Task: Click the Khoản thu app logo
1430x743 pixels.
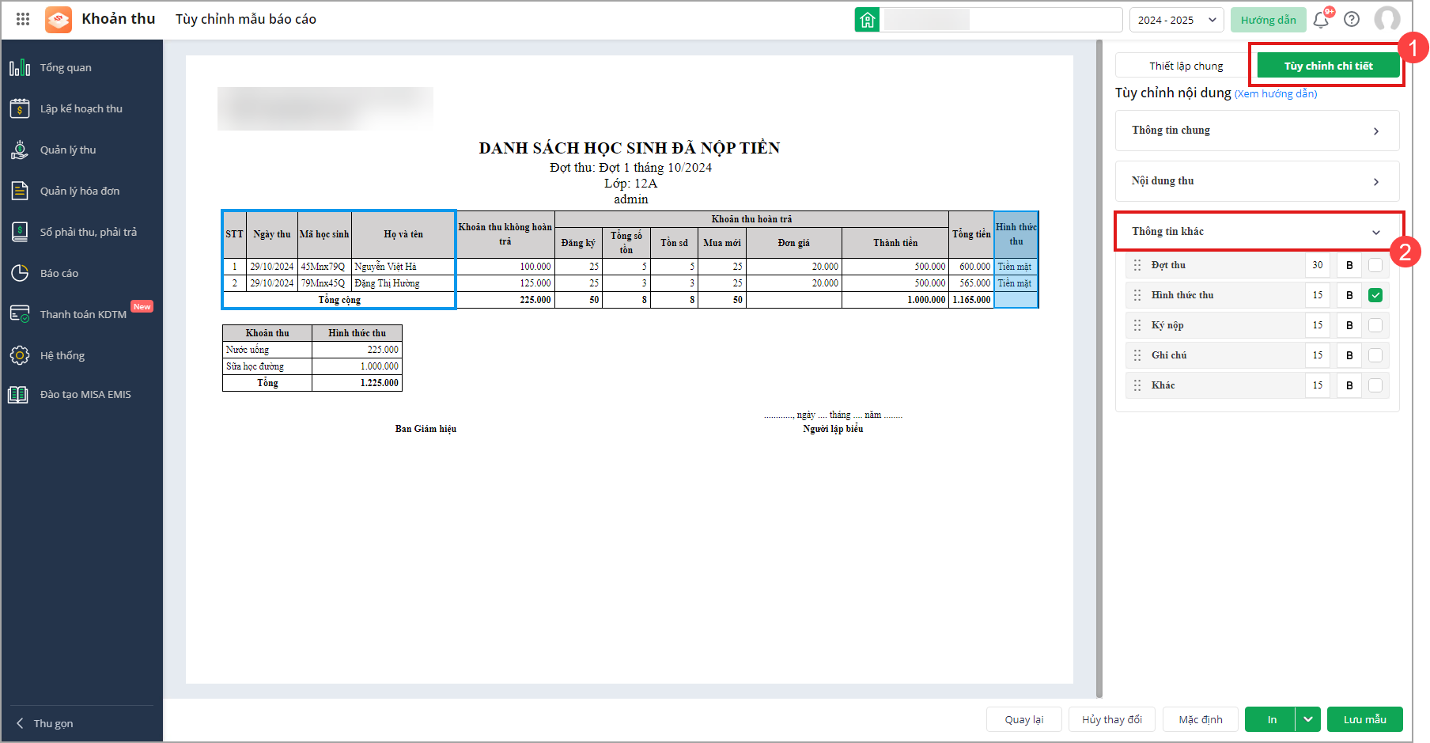Action: click(59, 19)
